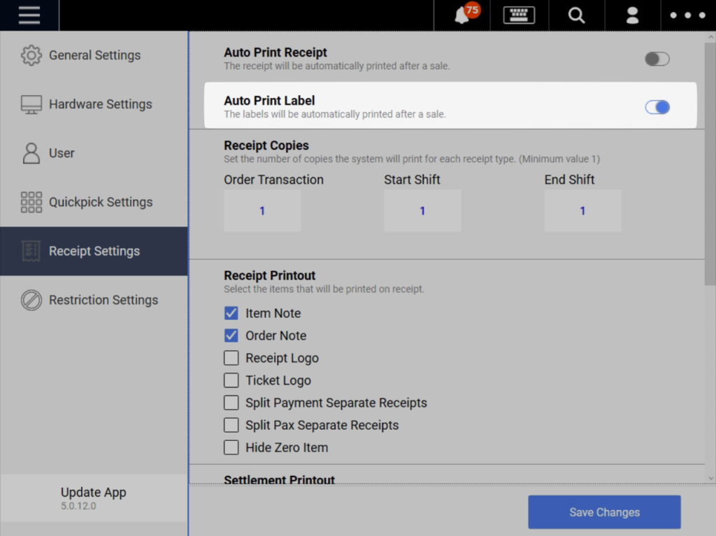
Task: Click the Save Changes button
Action: click(x=604, y=512)
